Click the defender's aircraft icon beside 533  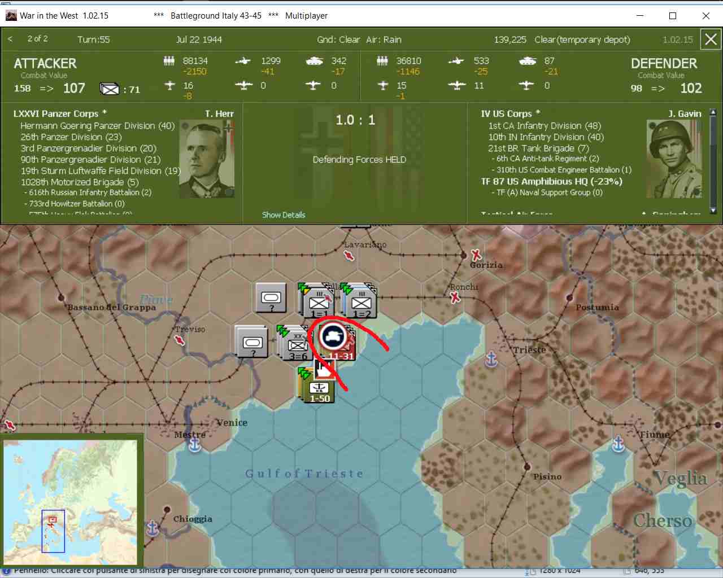(x=456, y=61)
